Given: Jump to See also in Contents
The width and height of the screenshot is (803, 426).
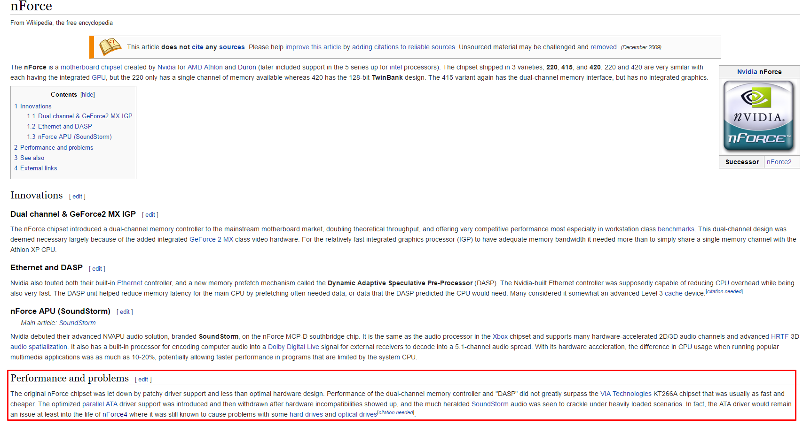Looking at the screenshot, I should point(29,158).
